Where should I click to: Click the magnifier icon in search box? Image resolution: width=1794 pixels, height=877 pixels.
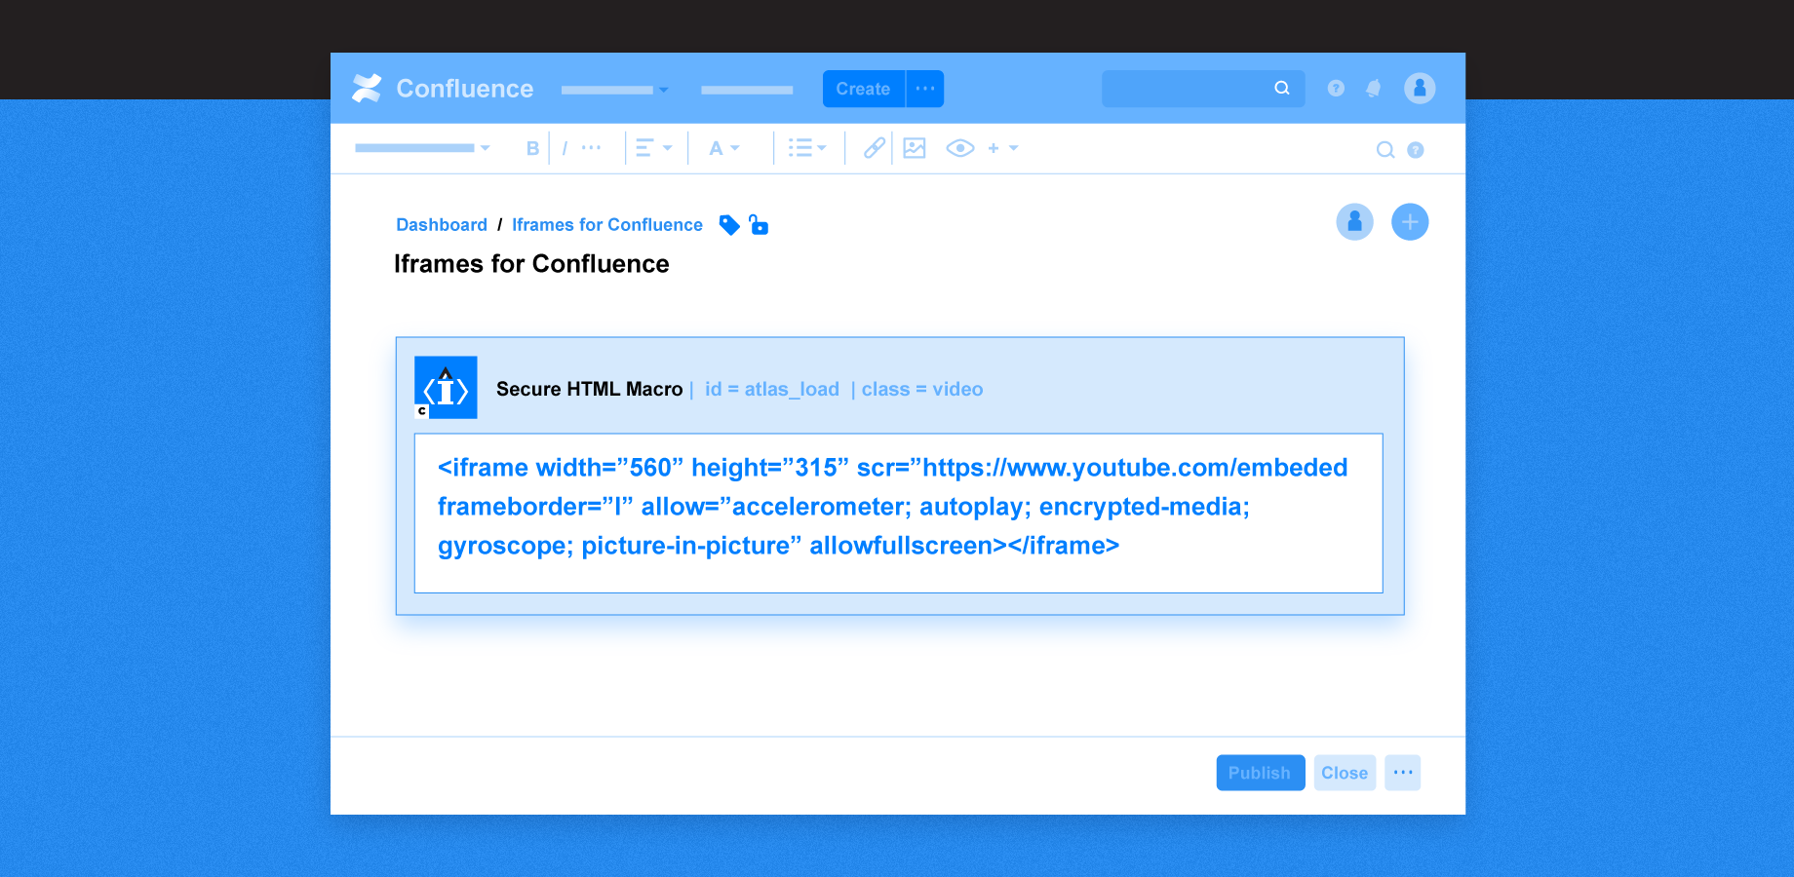pyautogui.click(x=1282, y=89)
